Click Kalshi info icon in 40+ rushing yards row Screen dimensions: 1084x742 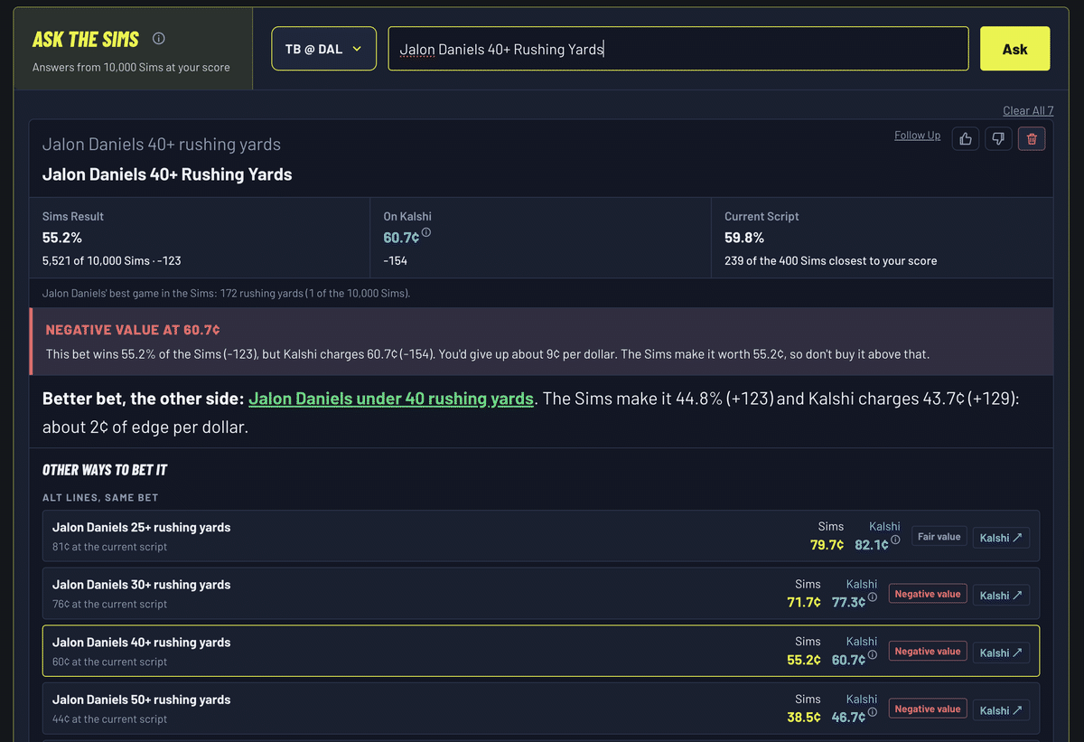pos(873,655)
